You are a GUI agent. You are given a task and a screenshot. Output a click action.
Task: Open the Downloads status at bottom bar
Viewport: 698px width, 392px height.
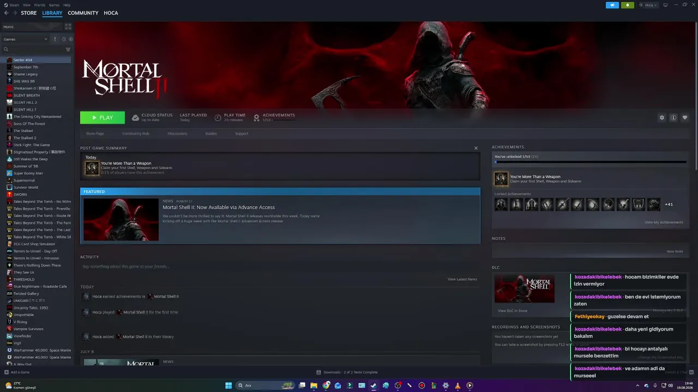(x=347, y=372)
